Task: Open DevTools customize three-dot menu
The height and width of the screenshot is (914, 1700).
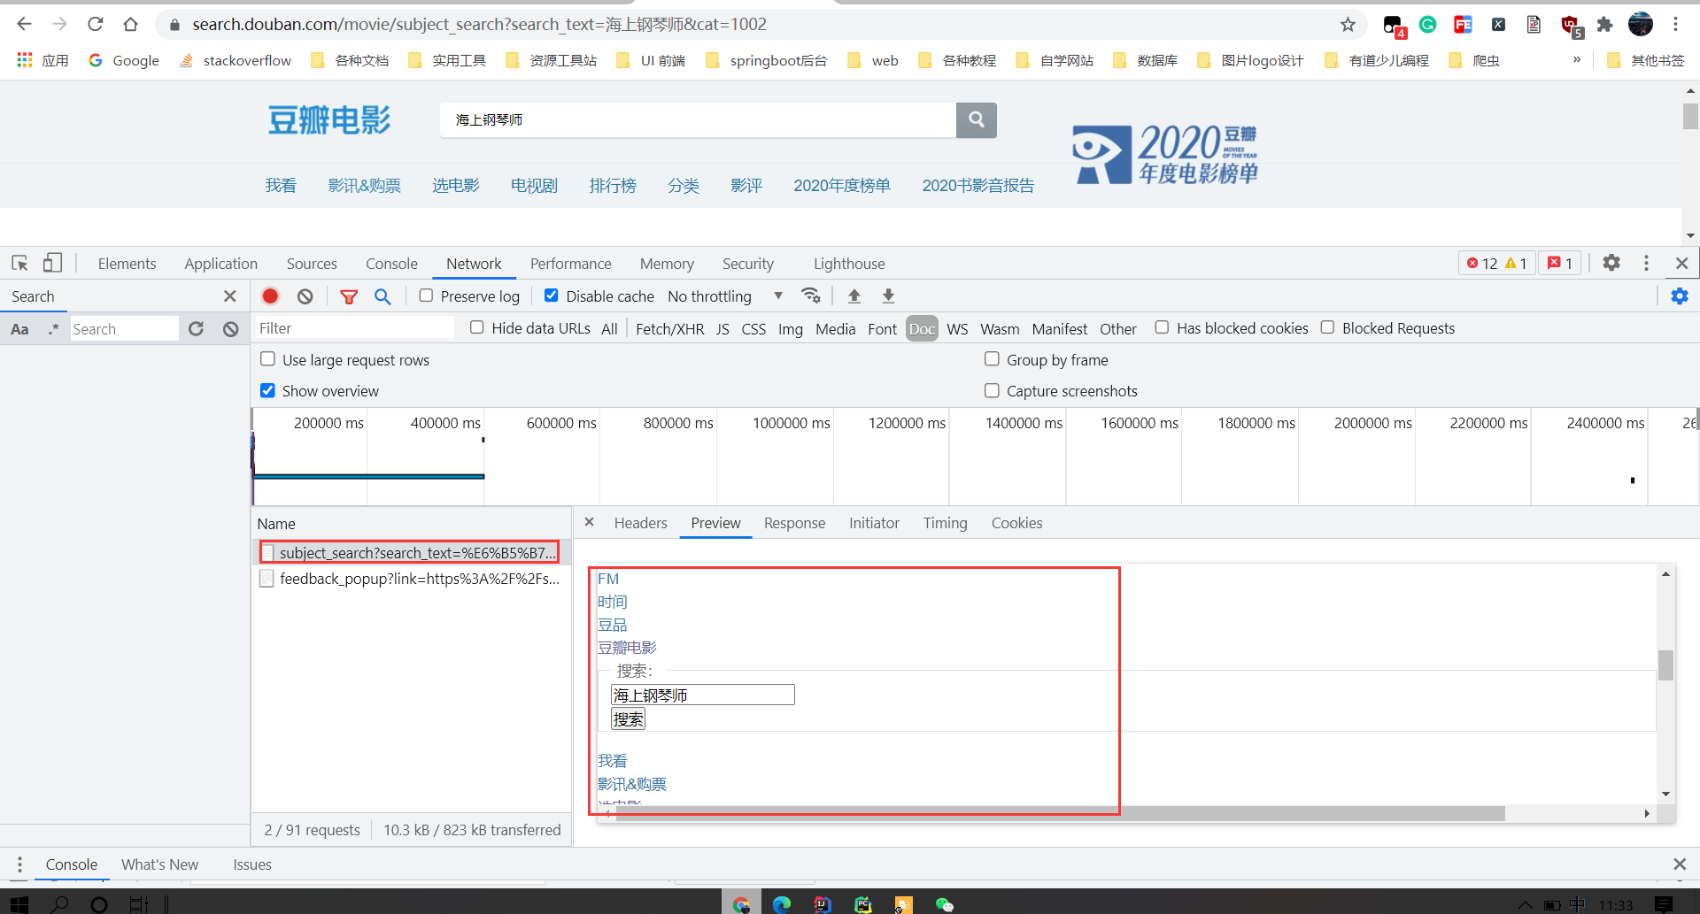Action: [x=1646, y=263]
